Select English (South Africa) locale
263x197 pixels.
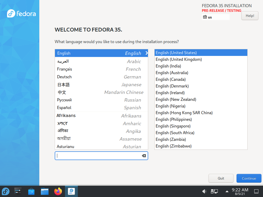(201, 133)
